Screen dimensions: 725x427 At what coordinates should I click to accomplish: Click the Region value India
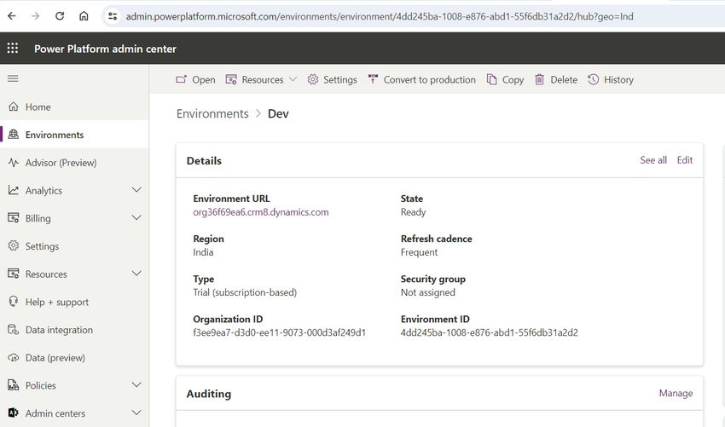(203, 252)
